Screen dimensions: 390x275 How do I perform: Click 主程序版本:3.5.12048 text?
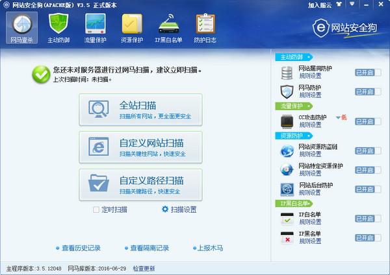click(34, 269)
